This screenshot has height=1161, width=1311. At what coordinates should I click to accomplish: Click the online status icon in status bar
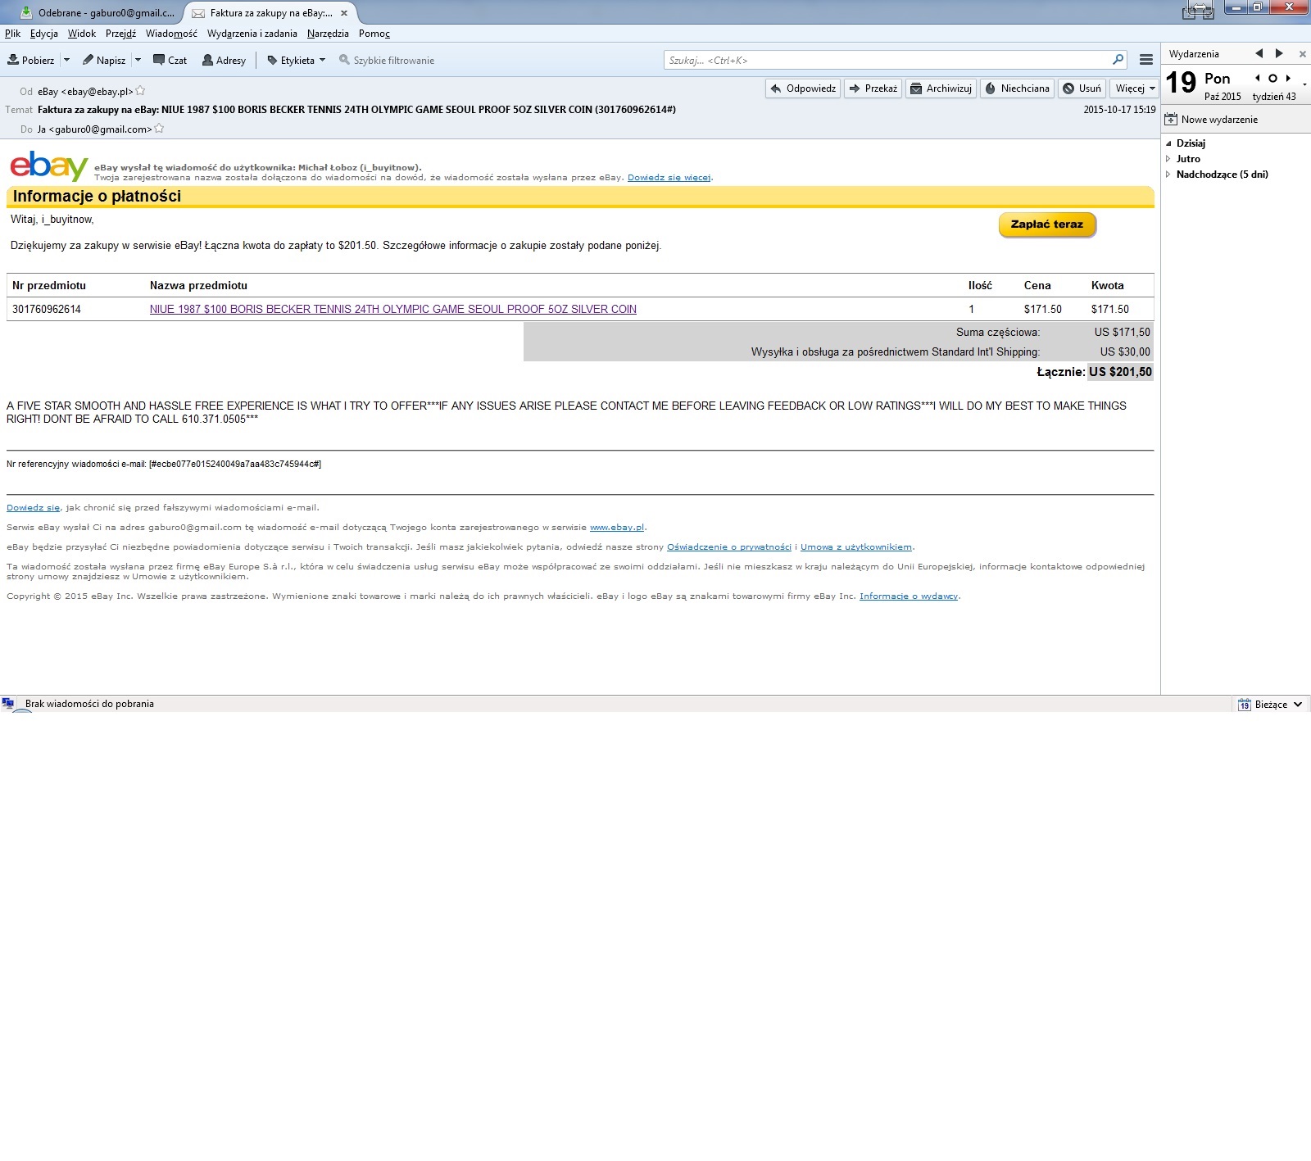click(x=8, y=703)
